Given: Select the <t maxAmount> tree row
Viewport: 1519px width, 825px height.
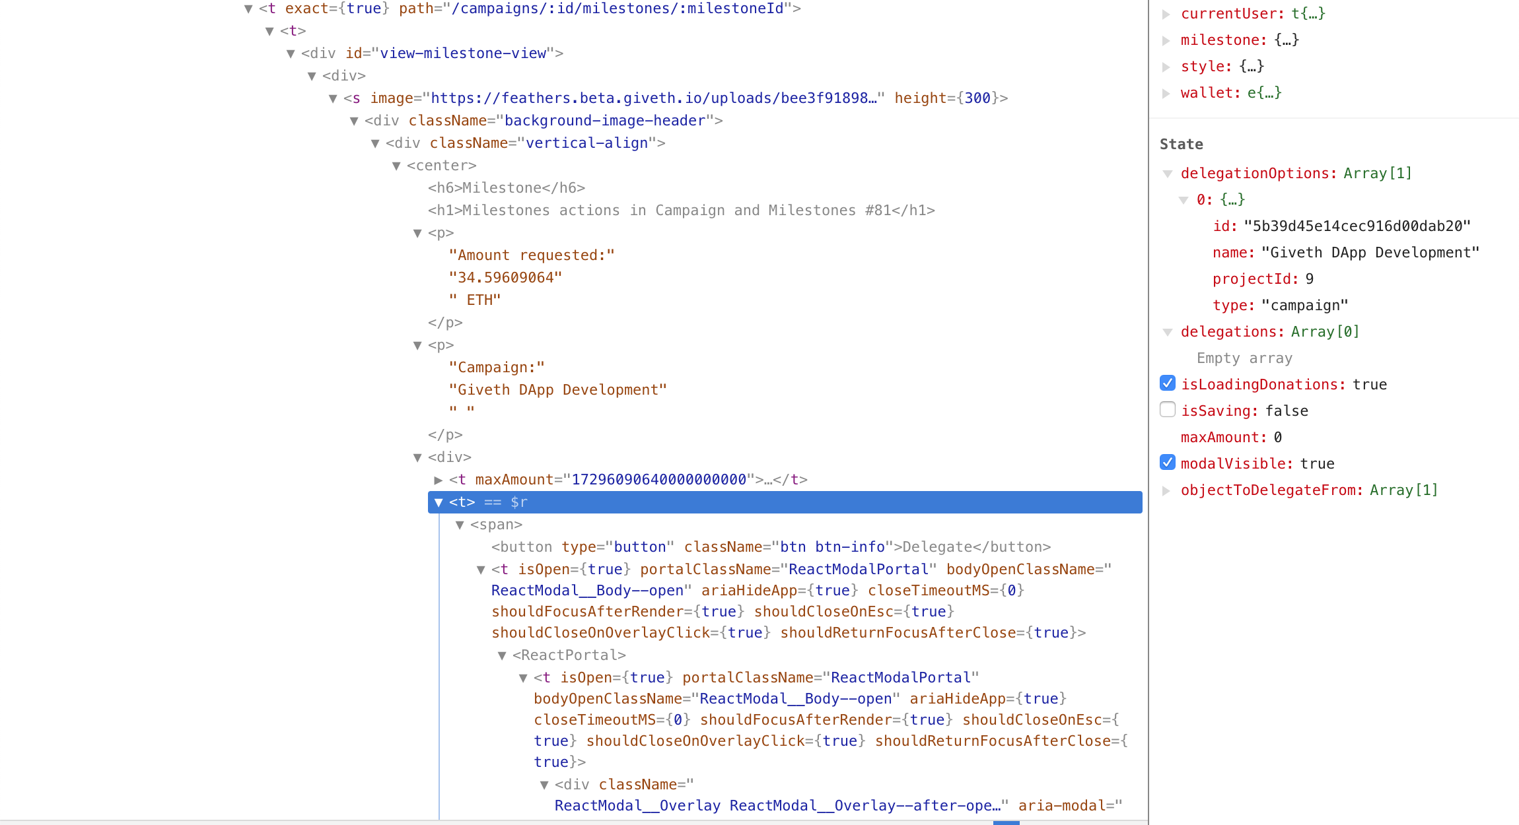Looking at the screenshot, I should [628, 480].
